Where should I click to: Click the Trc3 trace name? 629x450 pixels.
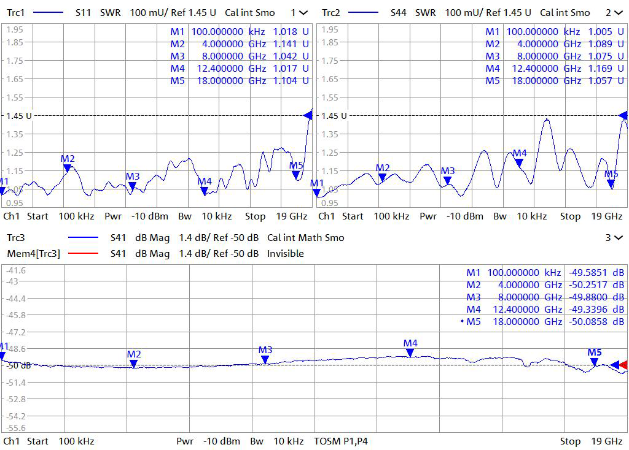(15, 238)
